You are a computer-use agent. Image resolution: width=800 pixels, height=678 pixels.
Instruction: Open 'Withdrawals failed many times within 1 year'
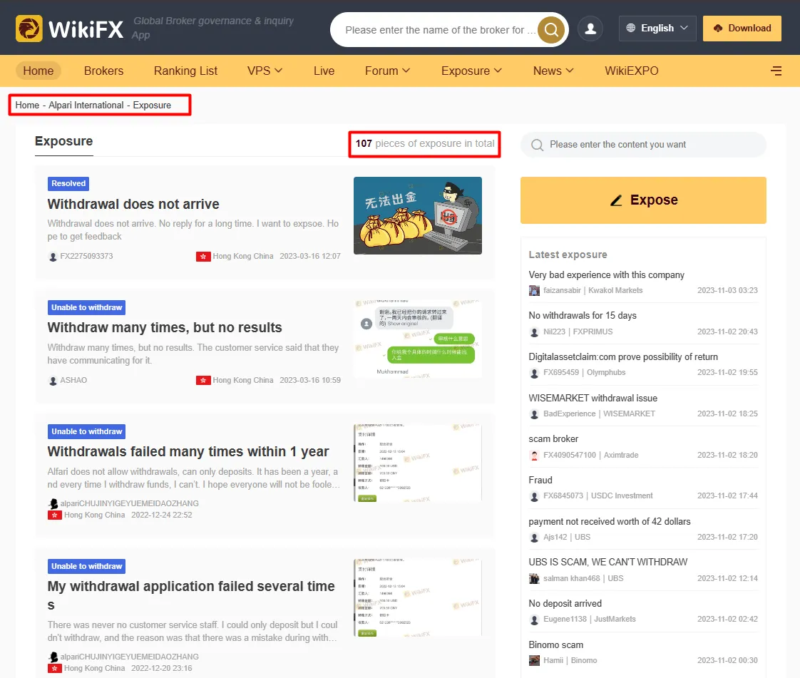188,451
